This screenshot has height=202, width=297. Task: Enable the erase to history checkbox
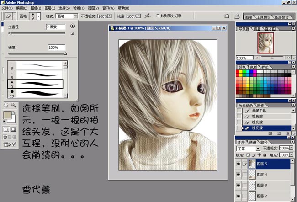159,16
